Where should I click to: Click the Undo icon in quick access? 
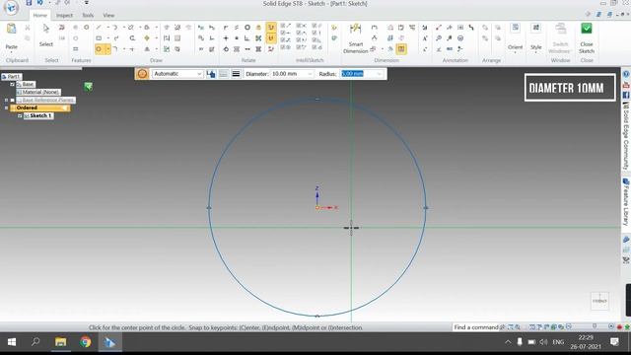click(39, 3)
